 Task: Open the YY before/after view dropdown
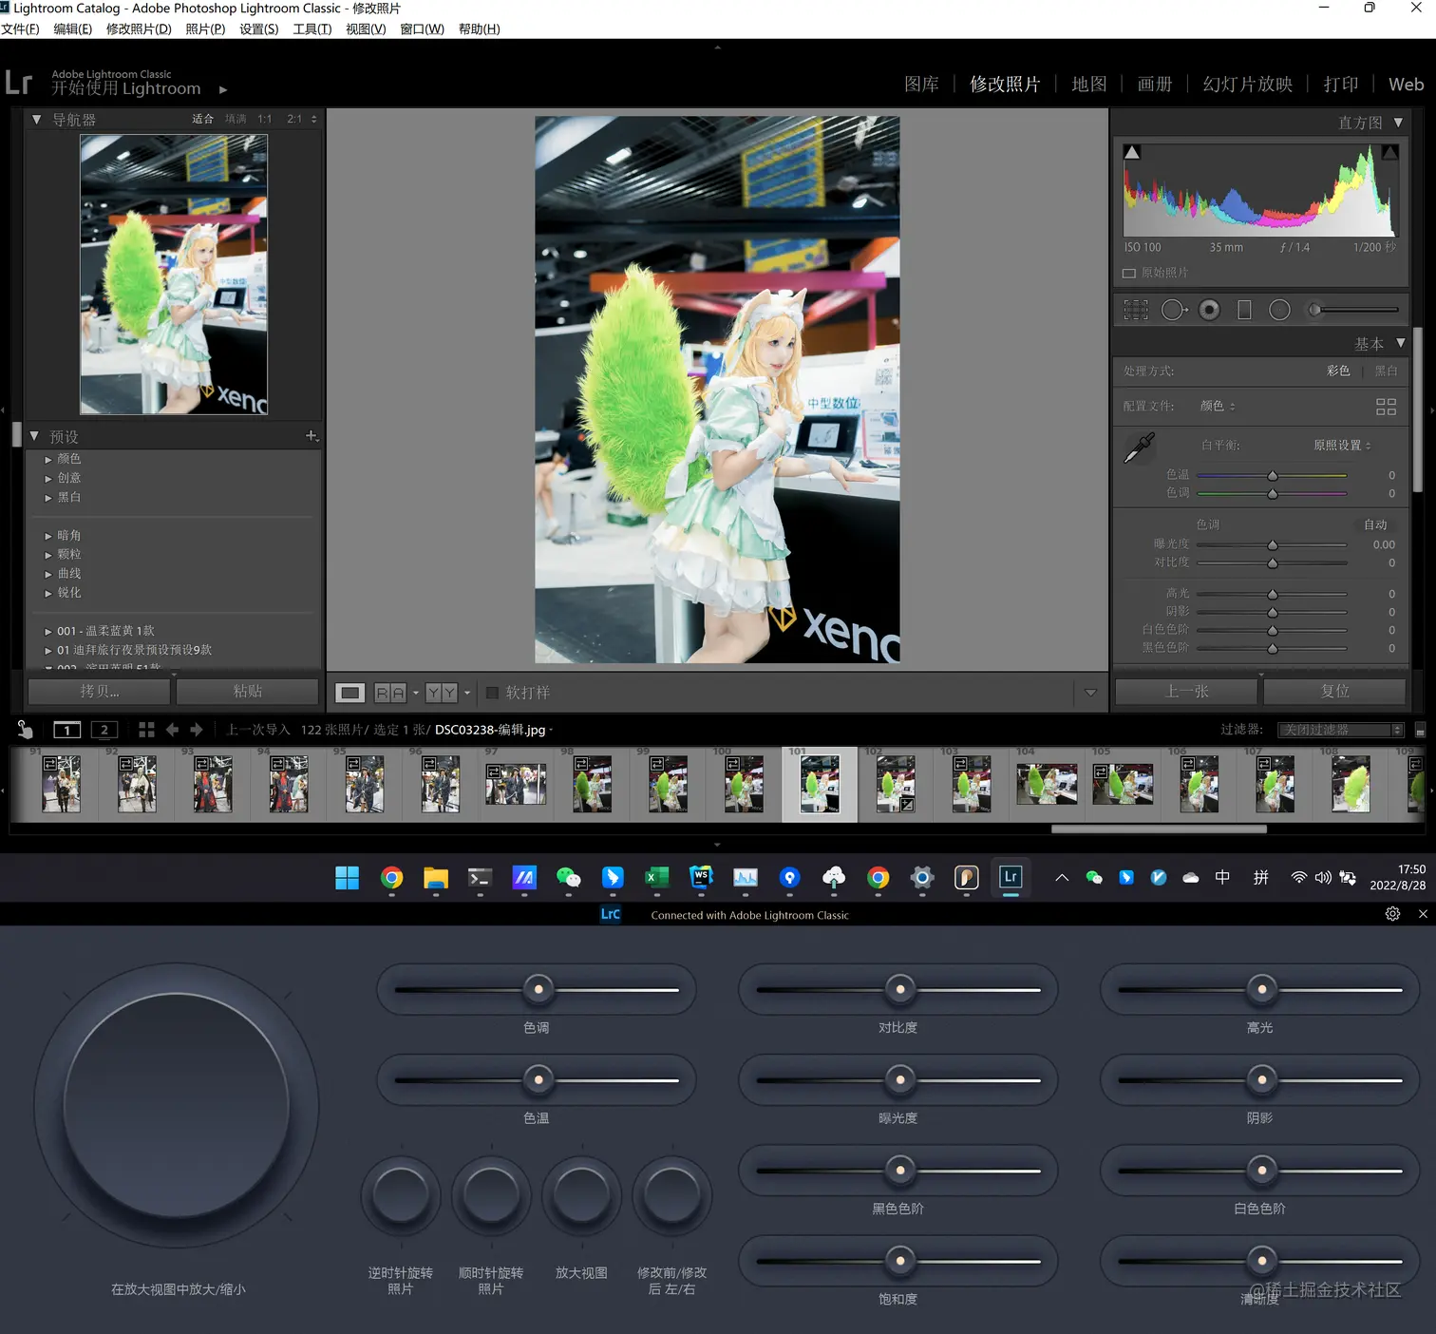point(466,693)
